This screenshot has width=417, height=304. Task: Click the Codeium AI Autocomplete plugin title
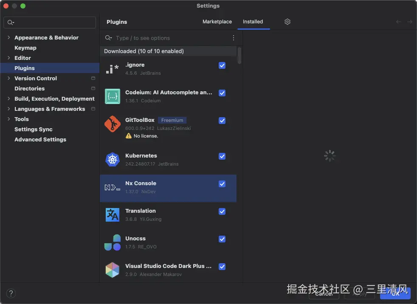pos(169,92)
